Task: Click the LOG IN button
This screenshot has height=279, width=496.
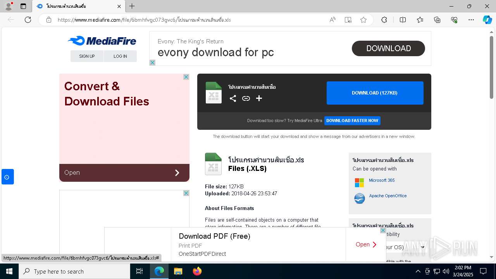Action: [x=120, y=56]
